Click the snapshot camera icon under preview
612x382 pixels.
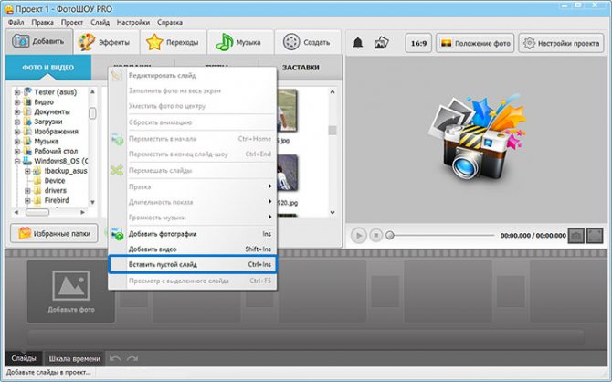(576, 235)
